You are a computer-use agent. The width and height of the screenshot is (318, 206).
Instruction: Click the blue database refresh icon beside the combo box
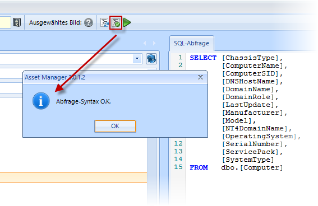point(151,59)
